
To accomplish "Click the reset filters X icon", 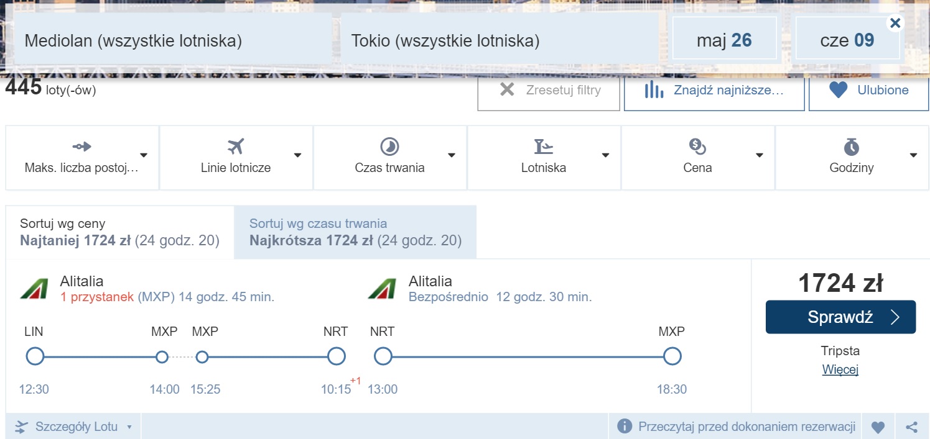I will tap(507, 89).
